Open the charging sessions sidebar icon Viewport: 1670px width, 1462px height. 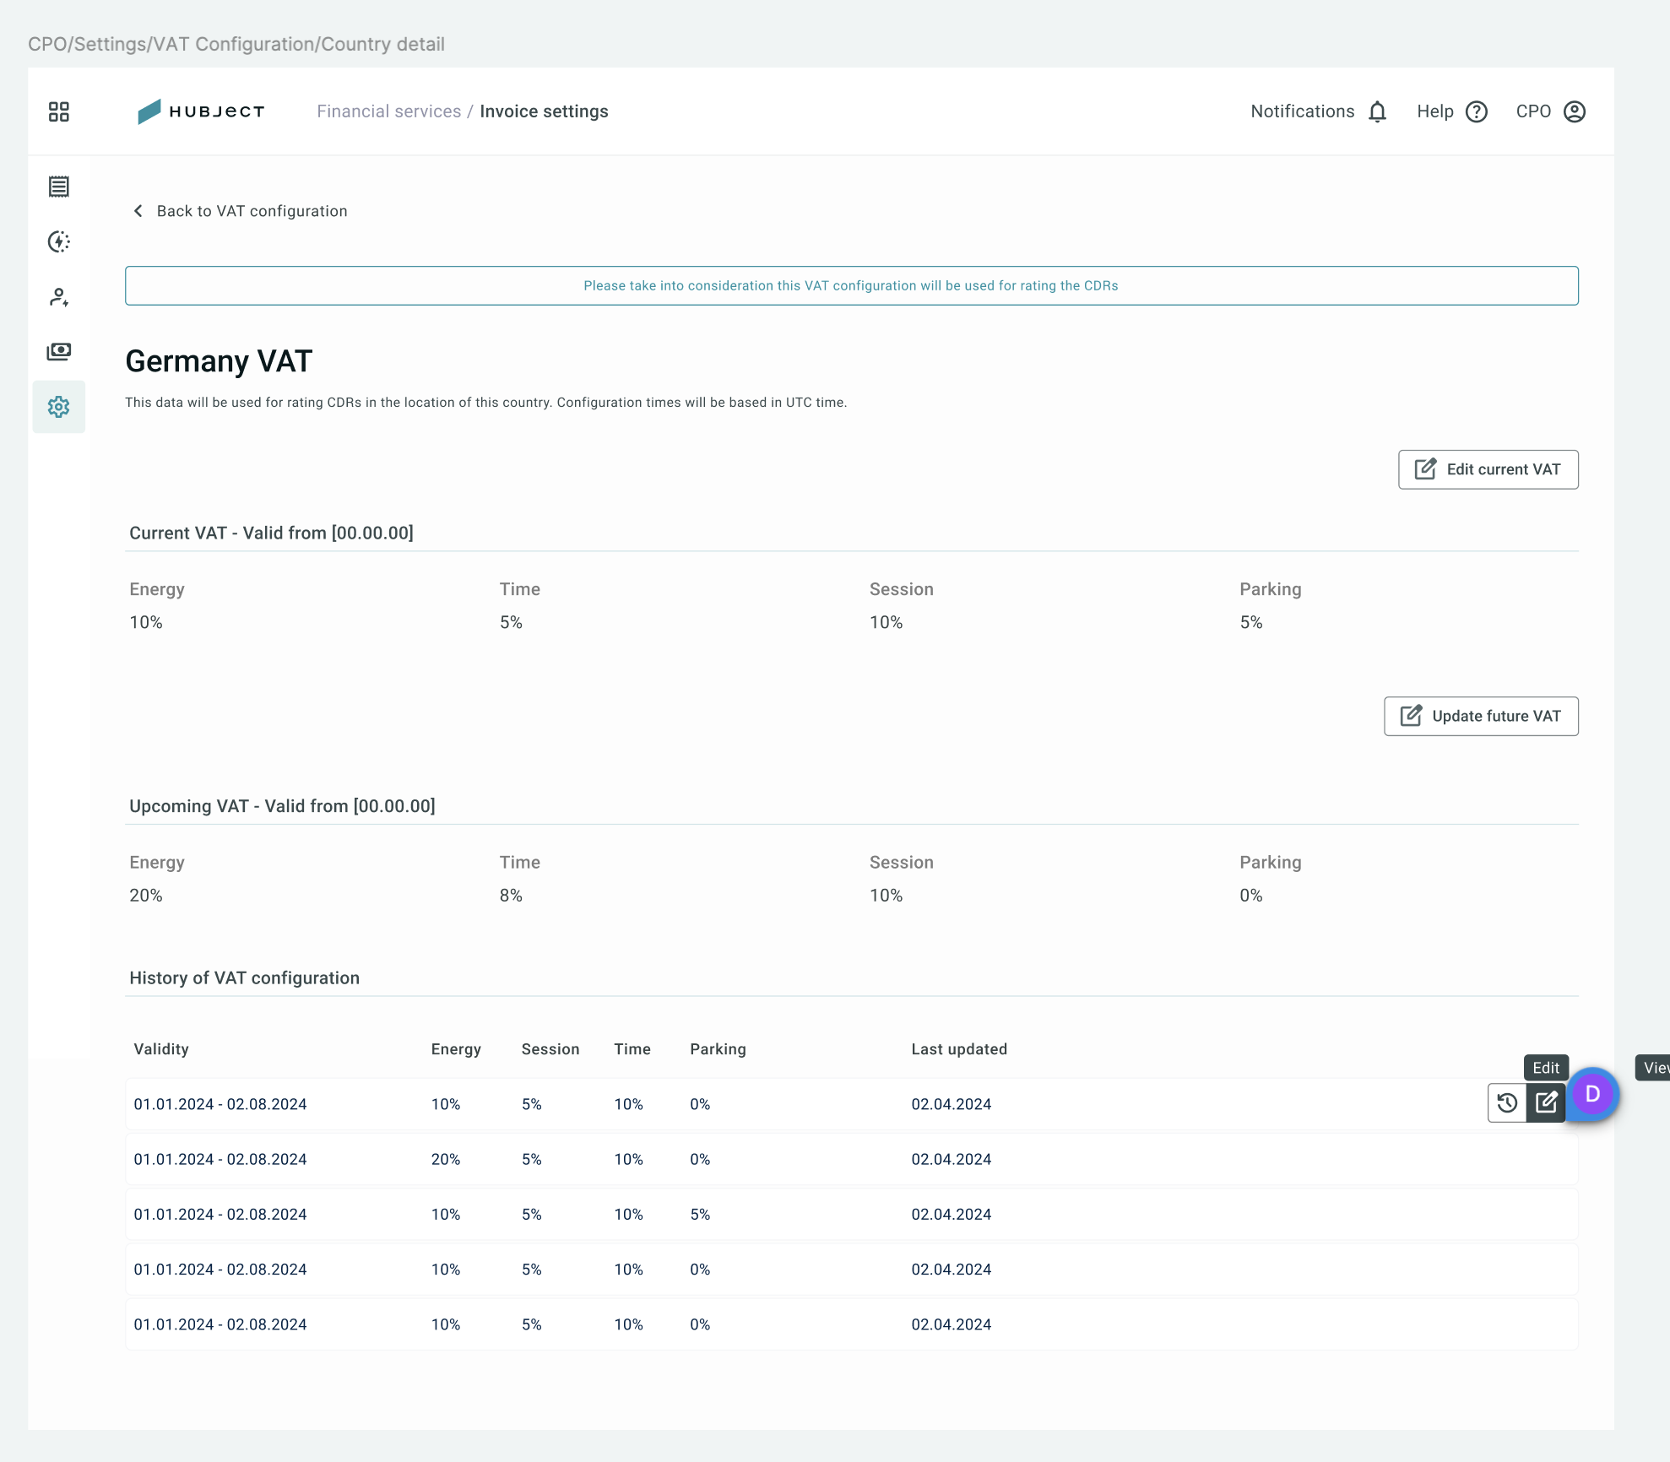(x=59, y=241)
